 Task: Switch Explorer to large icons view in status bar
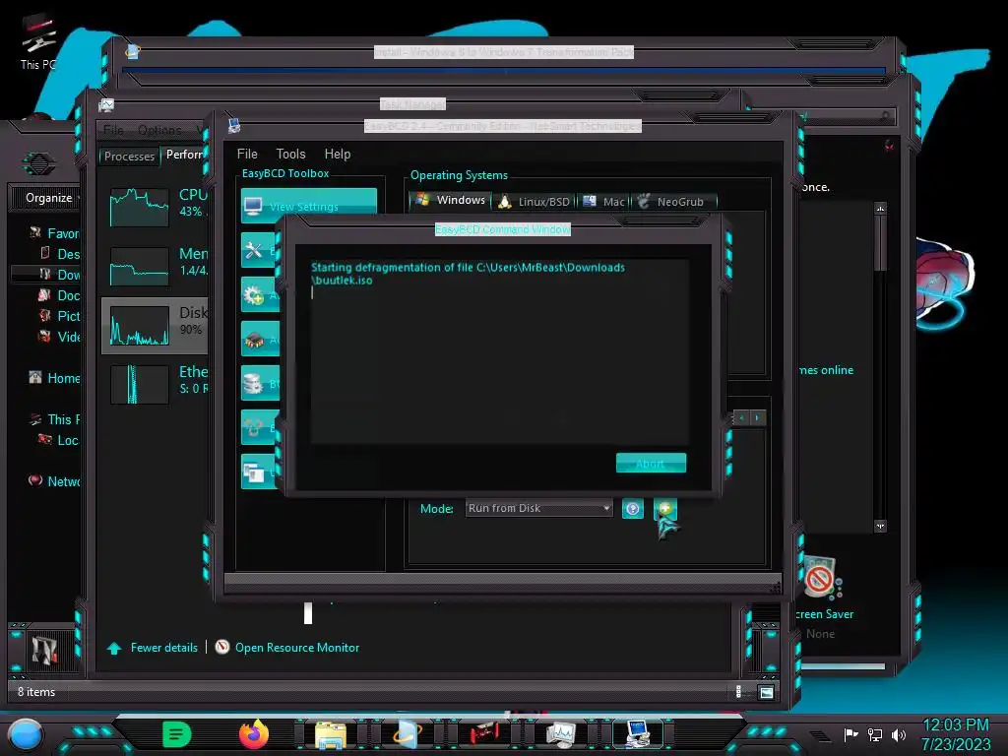[766, 692]
